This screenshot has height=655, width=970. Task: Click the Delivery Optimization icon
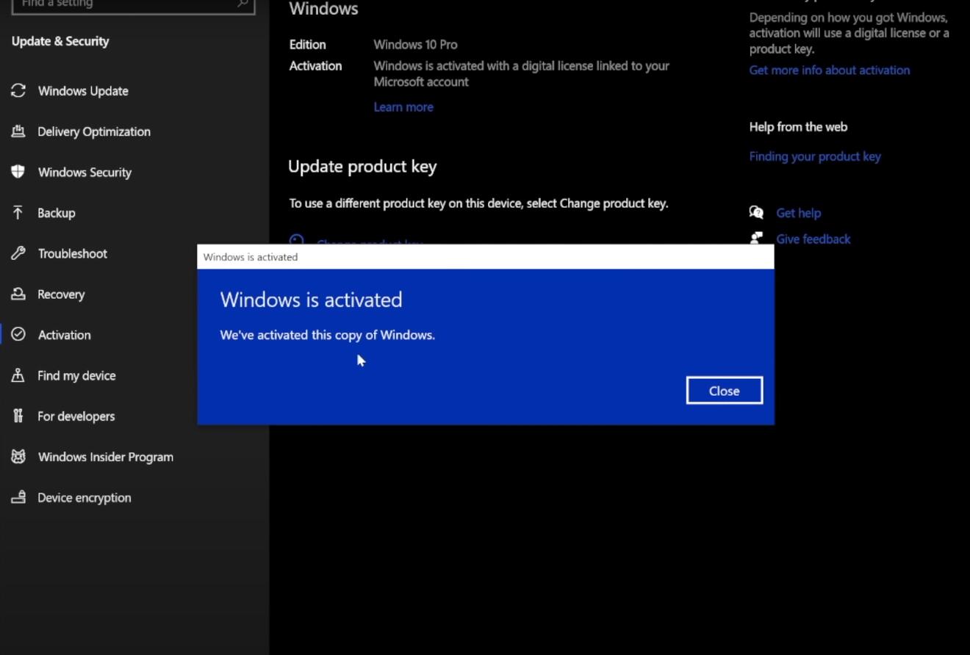pyautogui.click(x=18, y=132)
